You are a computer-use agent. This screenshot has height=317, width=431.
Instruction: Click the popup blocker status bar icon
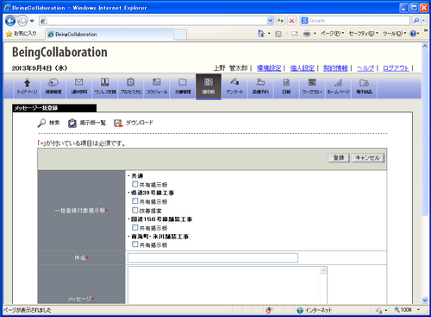[x=269, y=310]
